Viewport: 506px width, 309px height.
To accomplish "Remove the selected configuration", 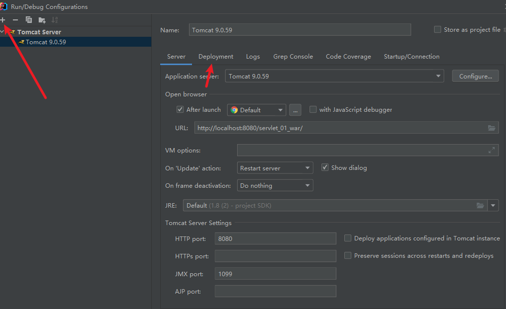I will [x=15, y=20].
